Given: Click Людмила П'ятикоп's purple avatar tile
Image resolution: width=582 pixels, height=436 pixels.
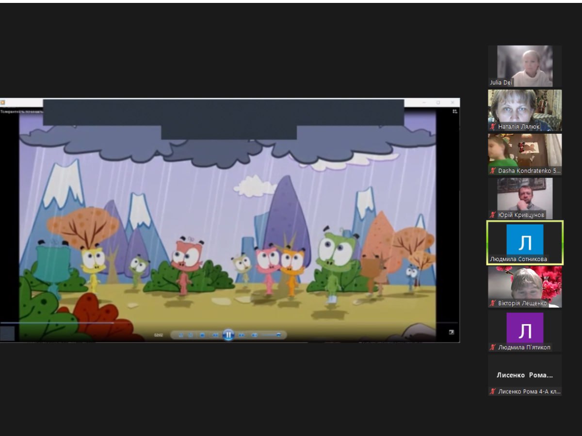Looking at the screenshot, I should pos(525,328).
